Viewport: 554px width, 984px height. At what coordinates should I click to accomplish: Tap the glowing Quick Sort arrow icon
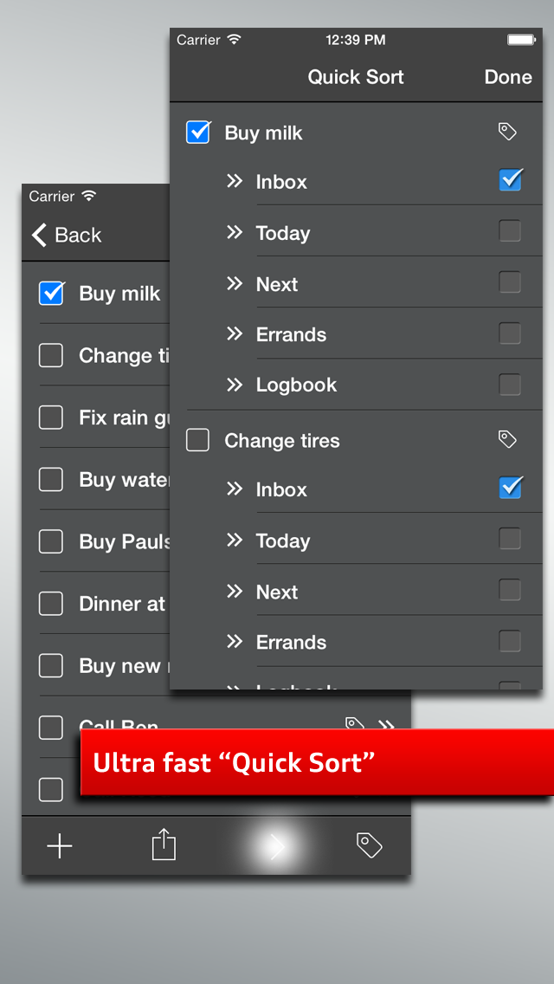pos(277,846)
